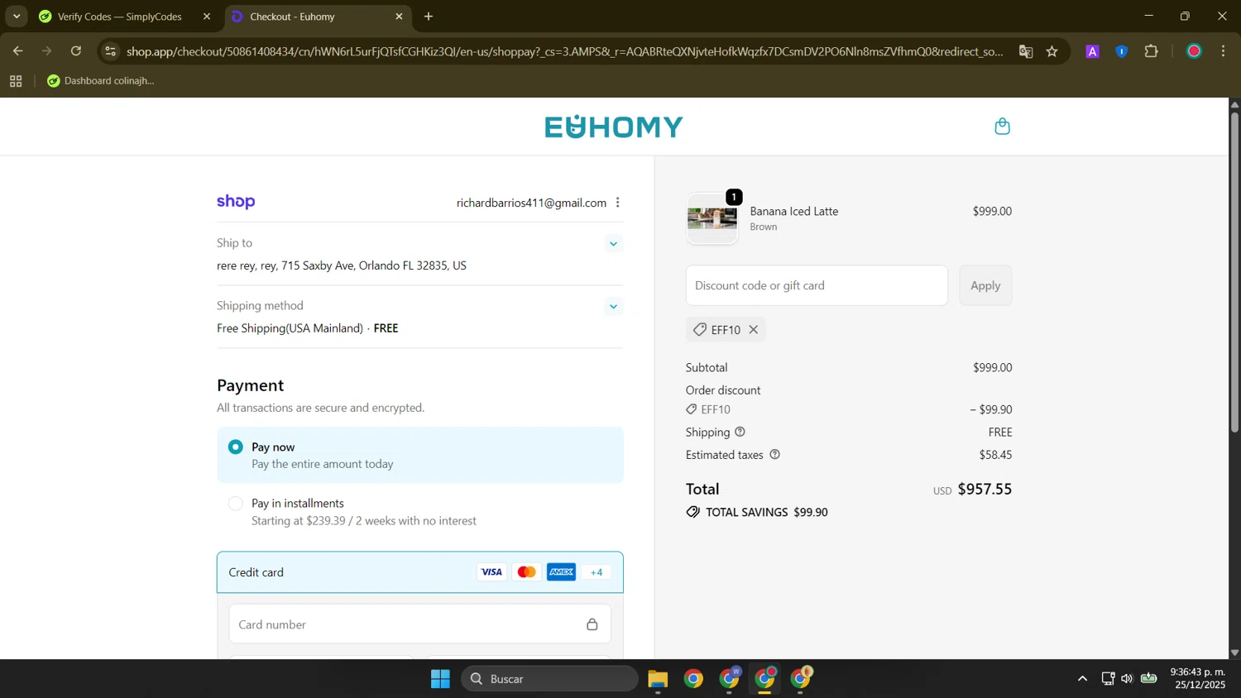Click the Banana Iced Latte product thumbnail
The image size is (1241, 698).
(x=712, y=219)
